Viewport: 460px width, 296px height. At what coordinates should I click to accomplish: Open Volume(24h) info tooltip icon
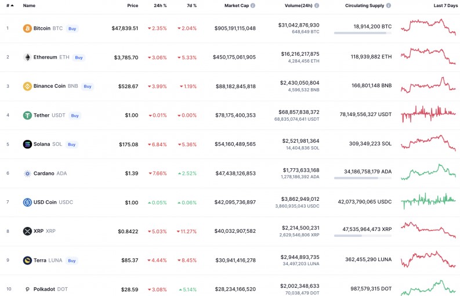tap(317, 5)
